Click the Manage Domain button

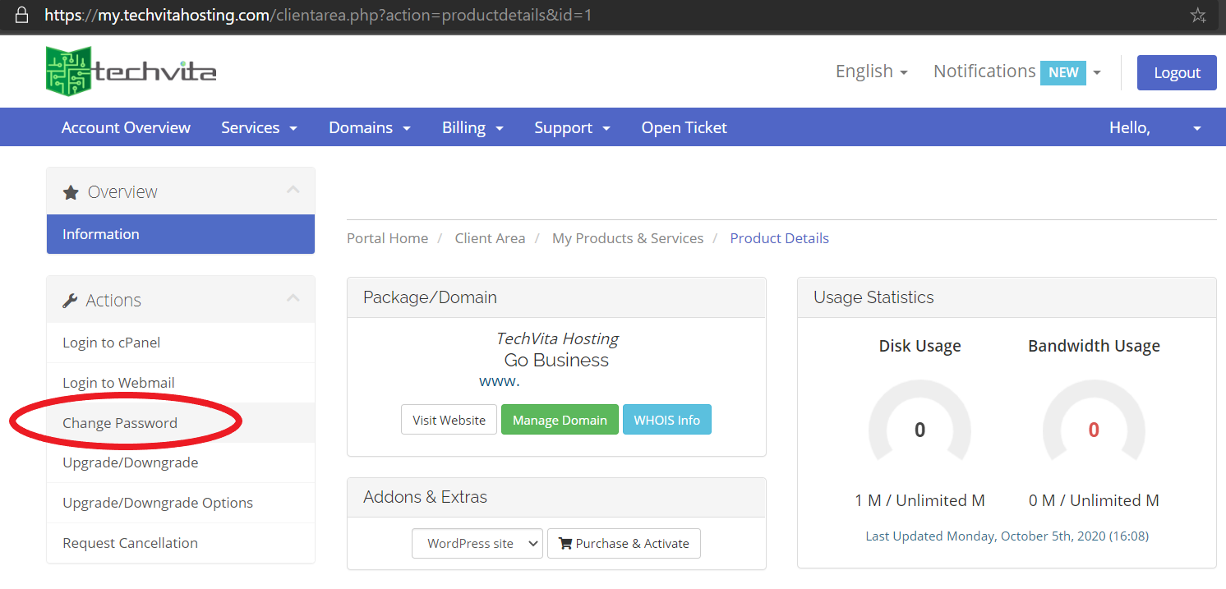point(560,419)
